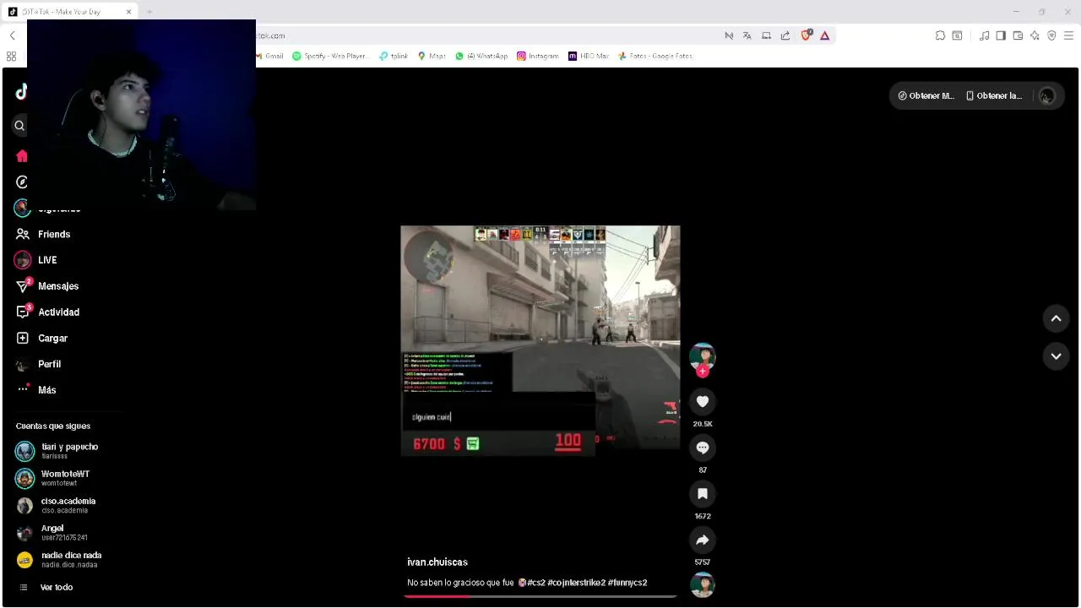Open the extensions puzzle icon
The height and width of the screenshot is (608, 1081).
(940, 35)
